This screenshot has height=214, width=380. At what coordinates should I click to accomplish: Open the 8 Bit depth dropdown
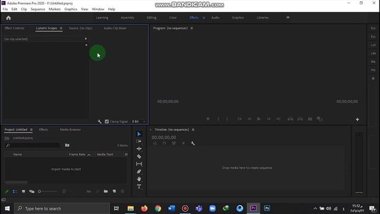(x=138, y=121)
